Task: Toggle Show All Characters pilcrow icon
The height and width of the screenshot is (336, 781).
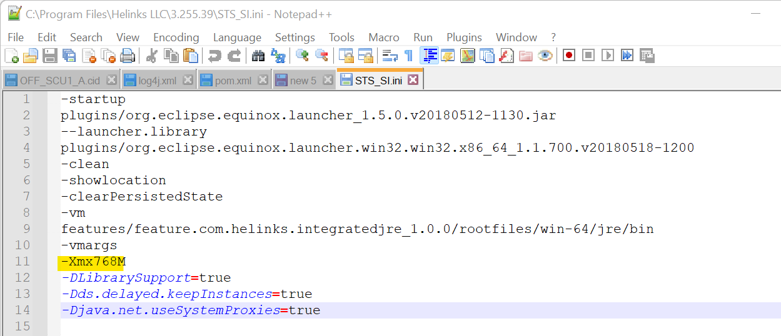Action: (408, 56)
